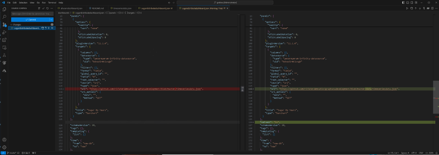Open Run and Debug view
This screenshot has width=439, height=155.
4,32
